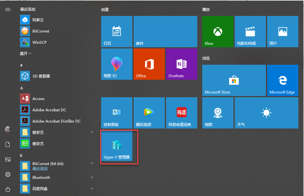Expand the 展开 recently added list

click(x=26, y=53)
